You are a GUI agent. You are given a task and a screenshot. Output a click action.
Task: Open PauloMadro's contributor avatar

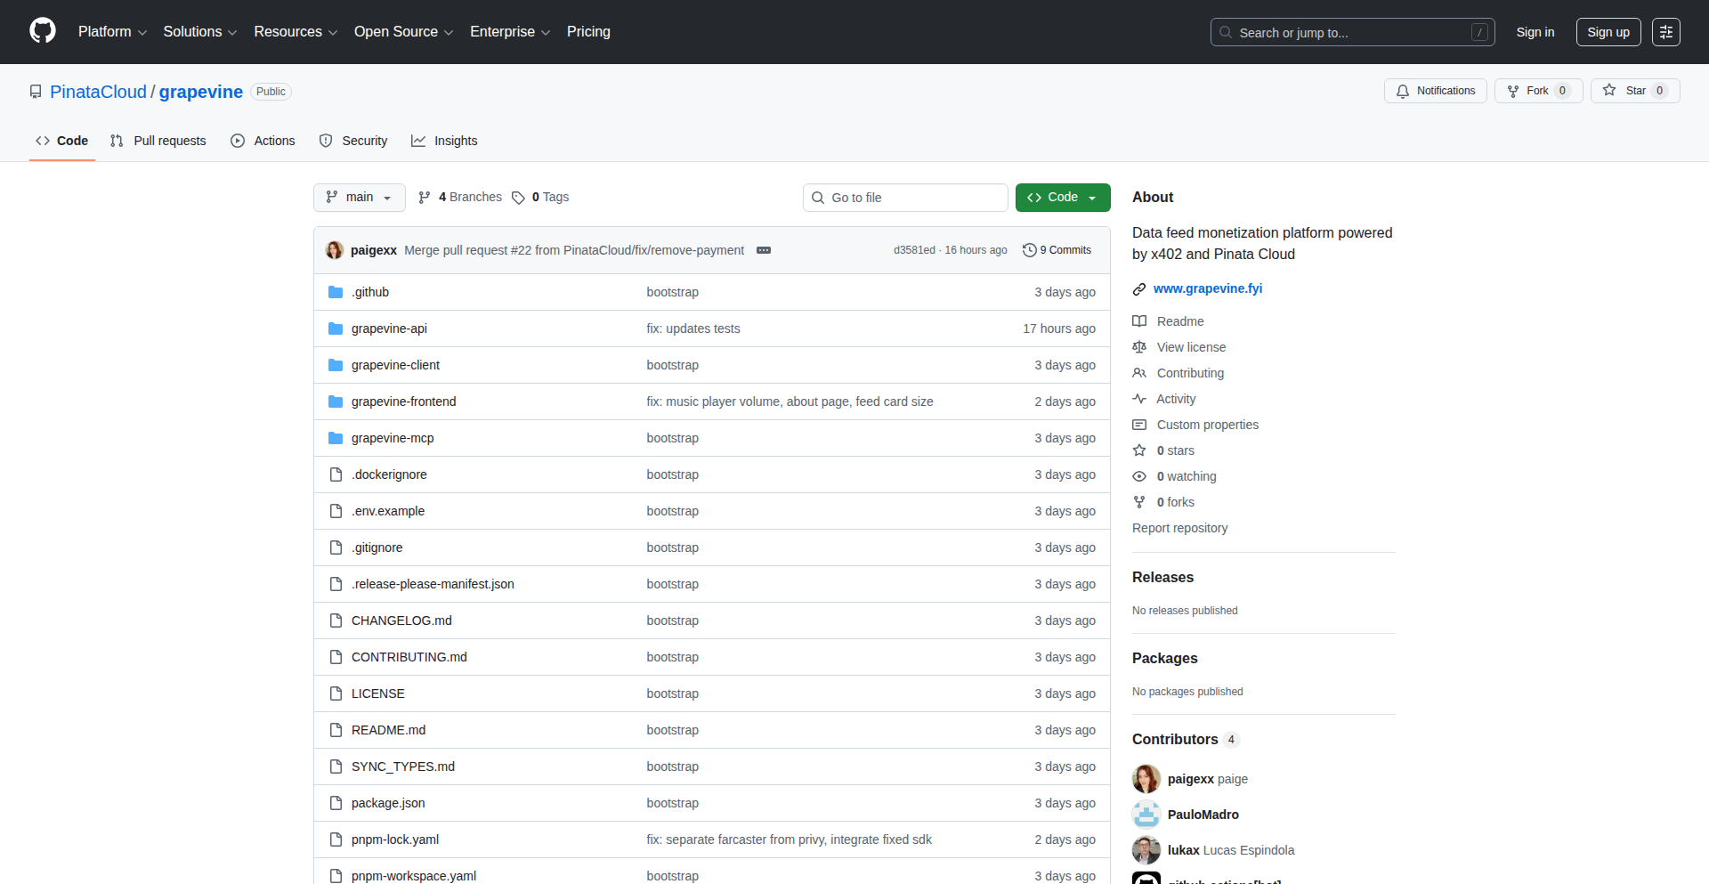pos(1146,815)
